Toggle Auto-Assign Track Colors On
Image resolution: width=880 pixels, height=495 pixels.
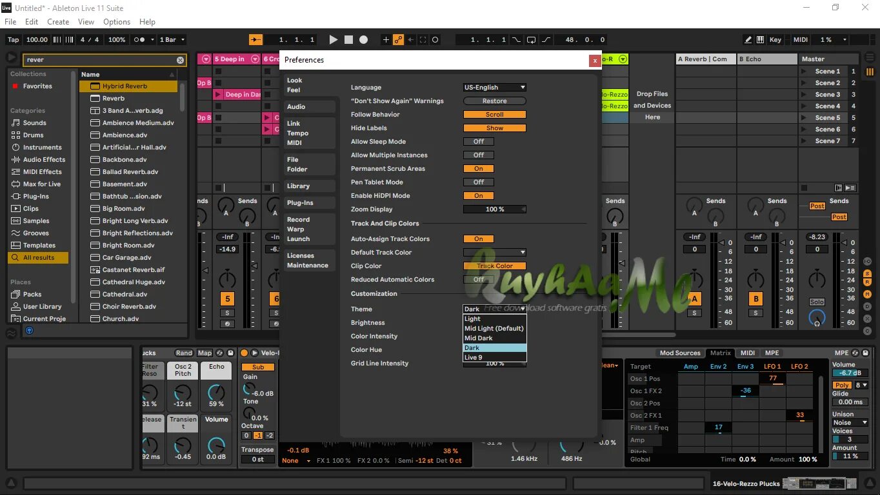tap(479, 239)
